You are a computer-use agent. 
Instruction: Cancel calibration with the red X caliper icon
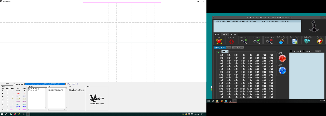(x=269, y=41)
